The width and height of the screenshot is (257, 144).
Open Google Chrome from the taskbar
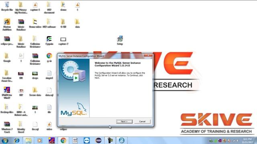coord(63,140)
